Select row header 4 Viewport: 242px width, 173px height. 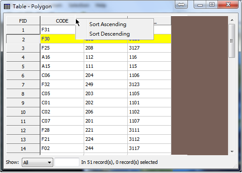click(23, 57)
